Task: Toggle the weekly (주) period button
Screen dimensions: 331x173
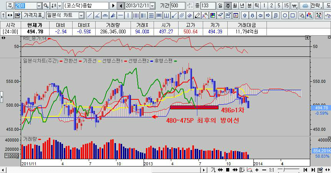Action: click(x=227, y=6)
